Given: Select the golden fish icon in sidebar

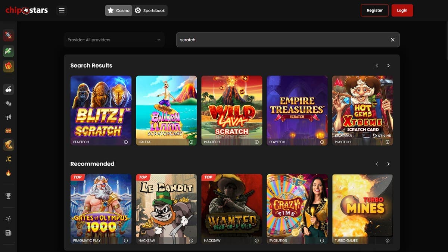Looking at the screenshot, I should (8, 144).
